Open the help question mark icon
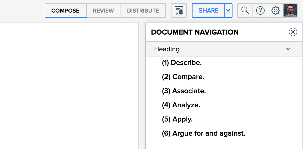 [x=260, y=10]
